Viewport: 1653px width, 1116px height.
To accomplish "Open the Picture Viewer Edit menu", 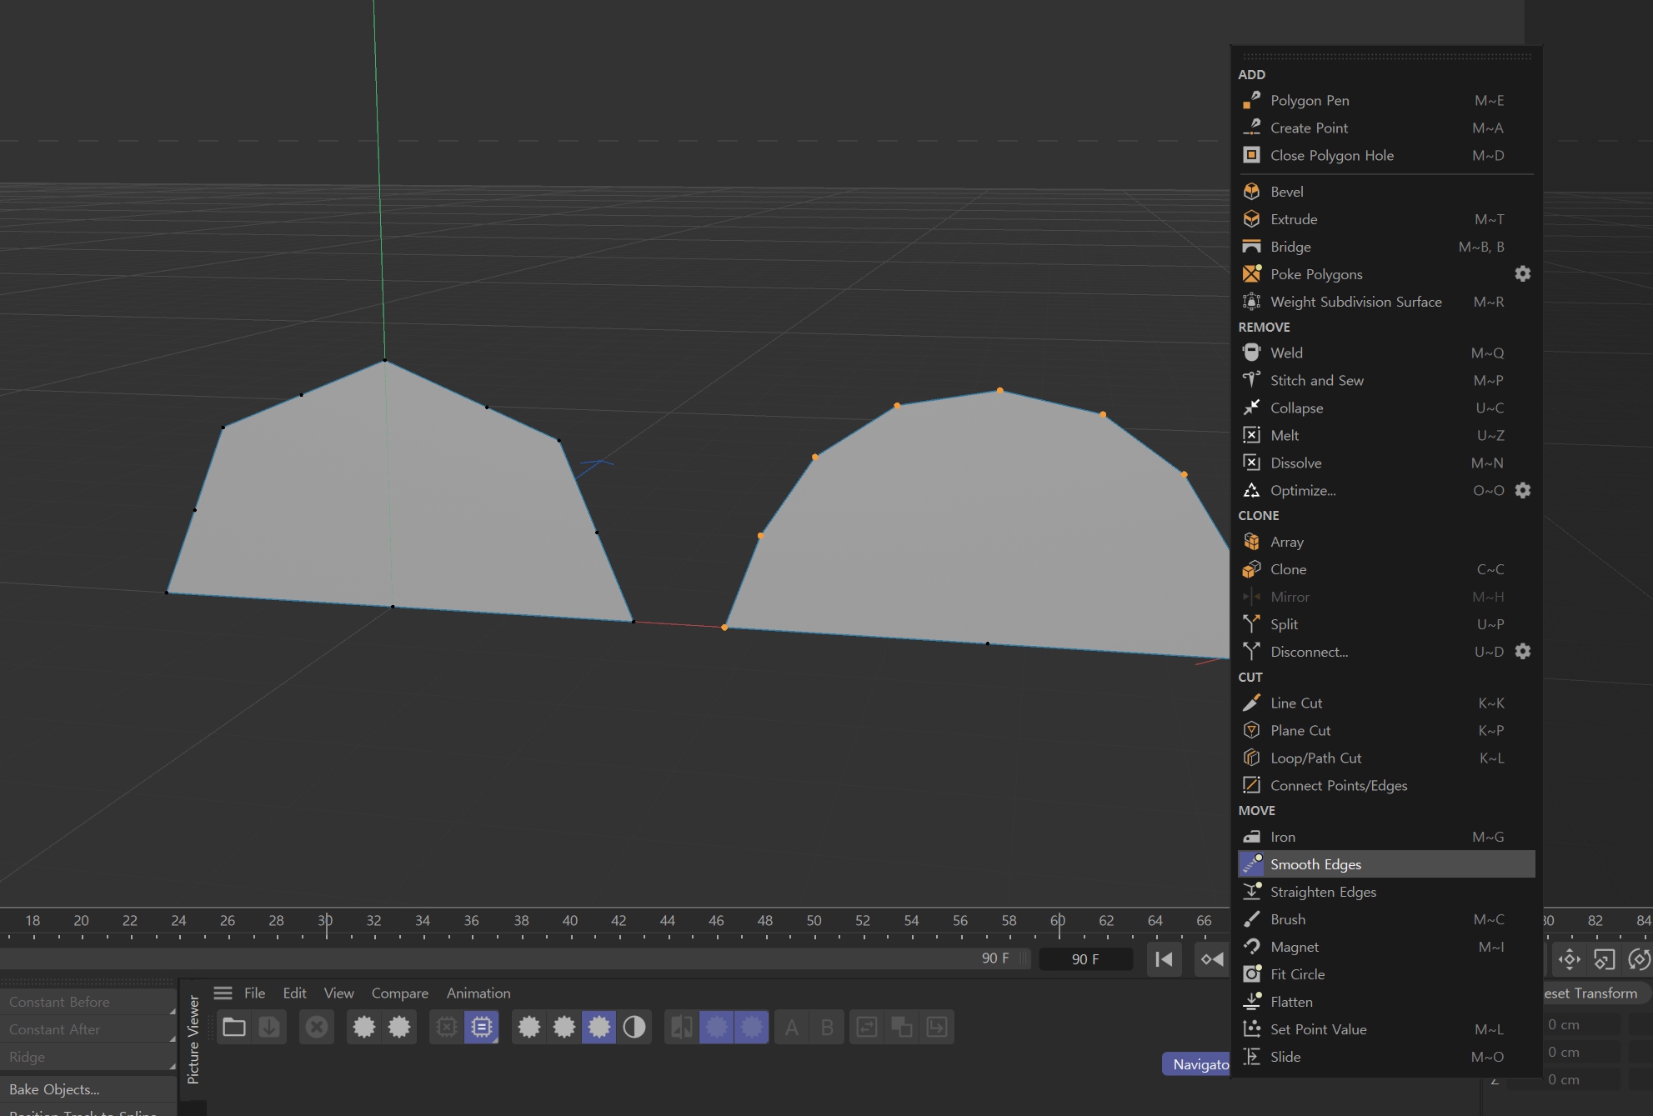I will pos(294,993).
